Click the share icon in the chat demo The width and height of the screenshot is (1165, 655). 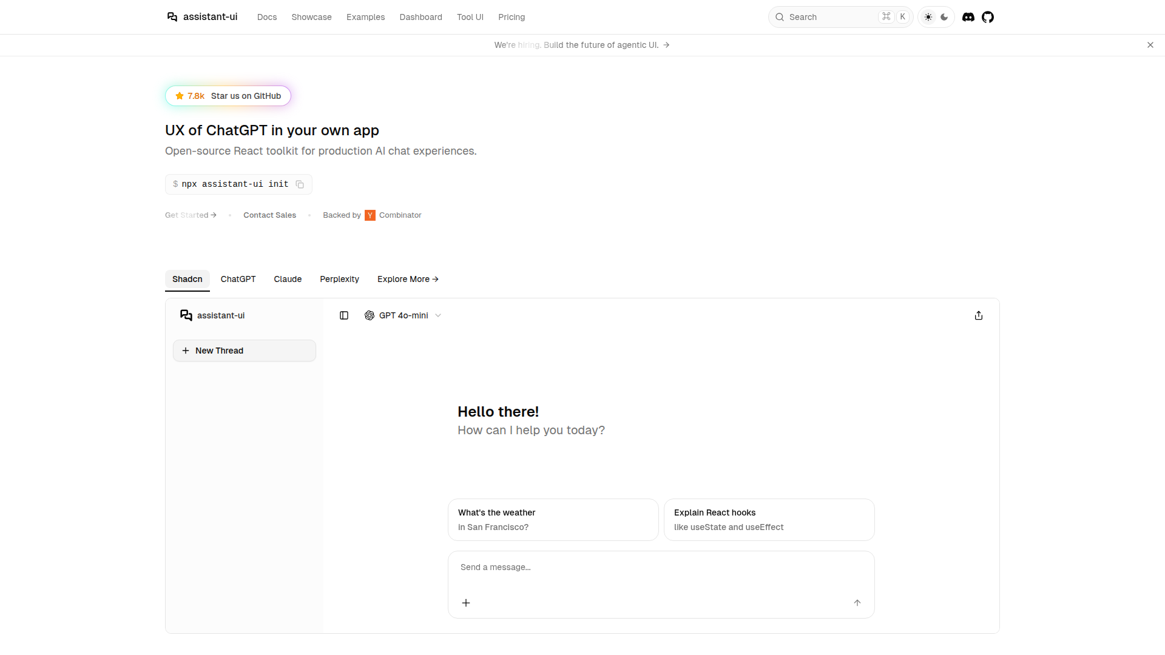tap(978, 315)
